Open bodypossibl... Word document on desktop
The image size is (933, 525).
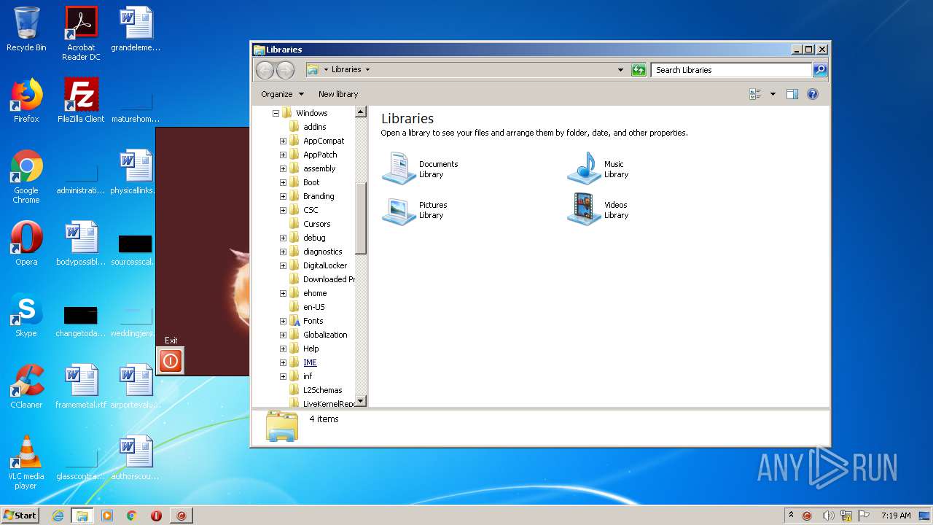(x=81, y=244)
